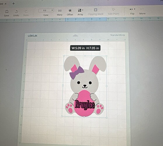The image size is (163, 146).
Task: Expand the Fill view dropdown
Action: coord(46,11)
